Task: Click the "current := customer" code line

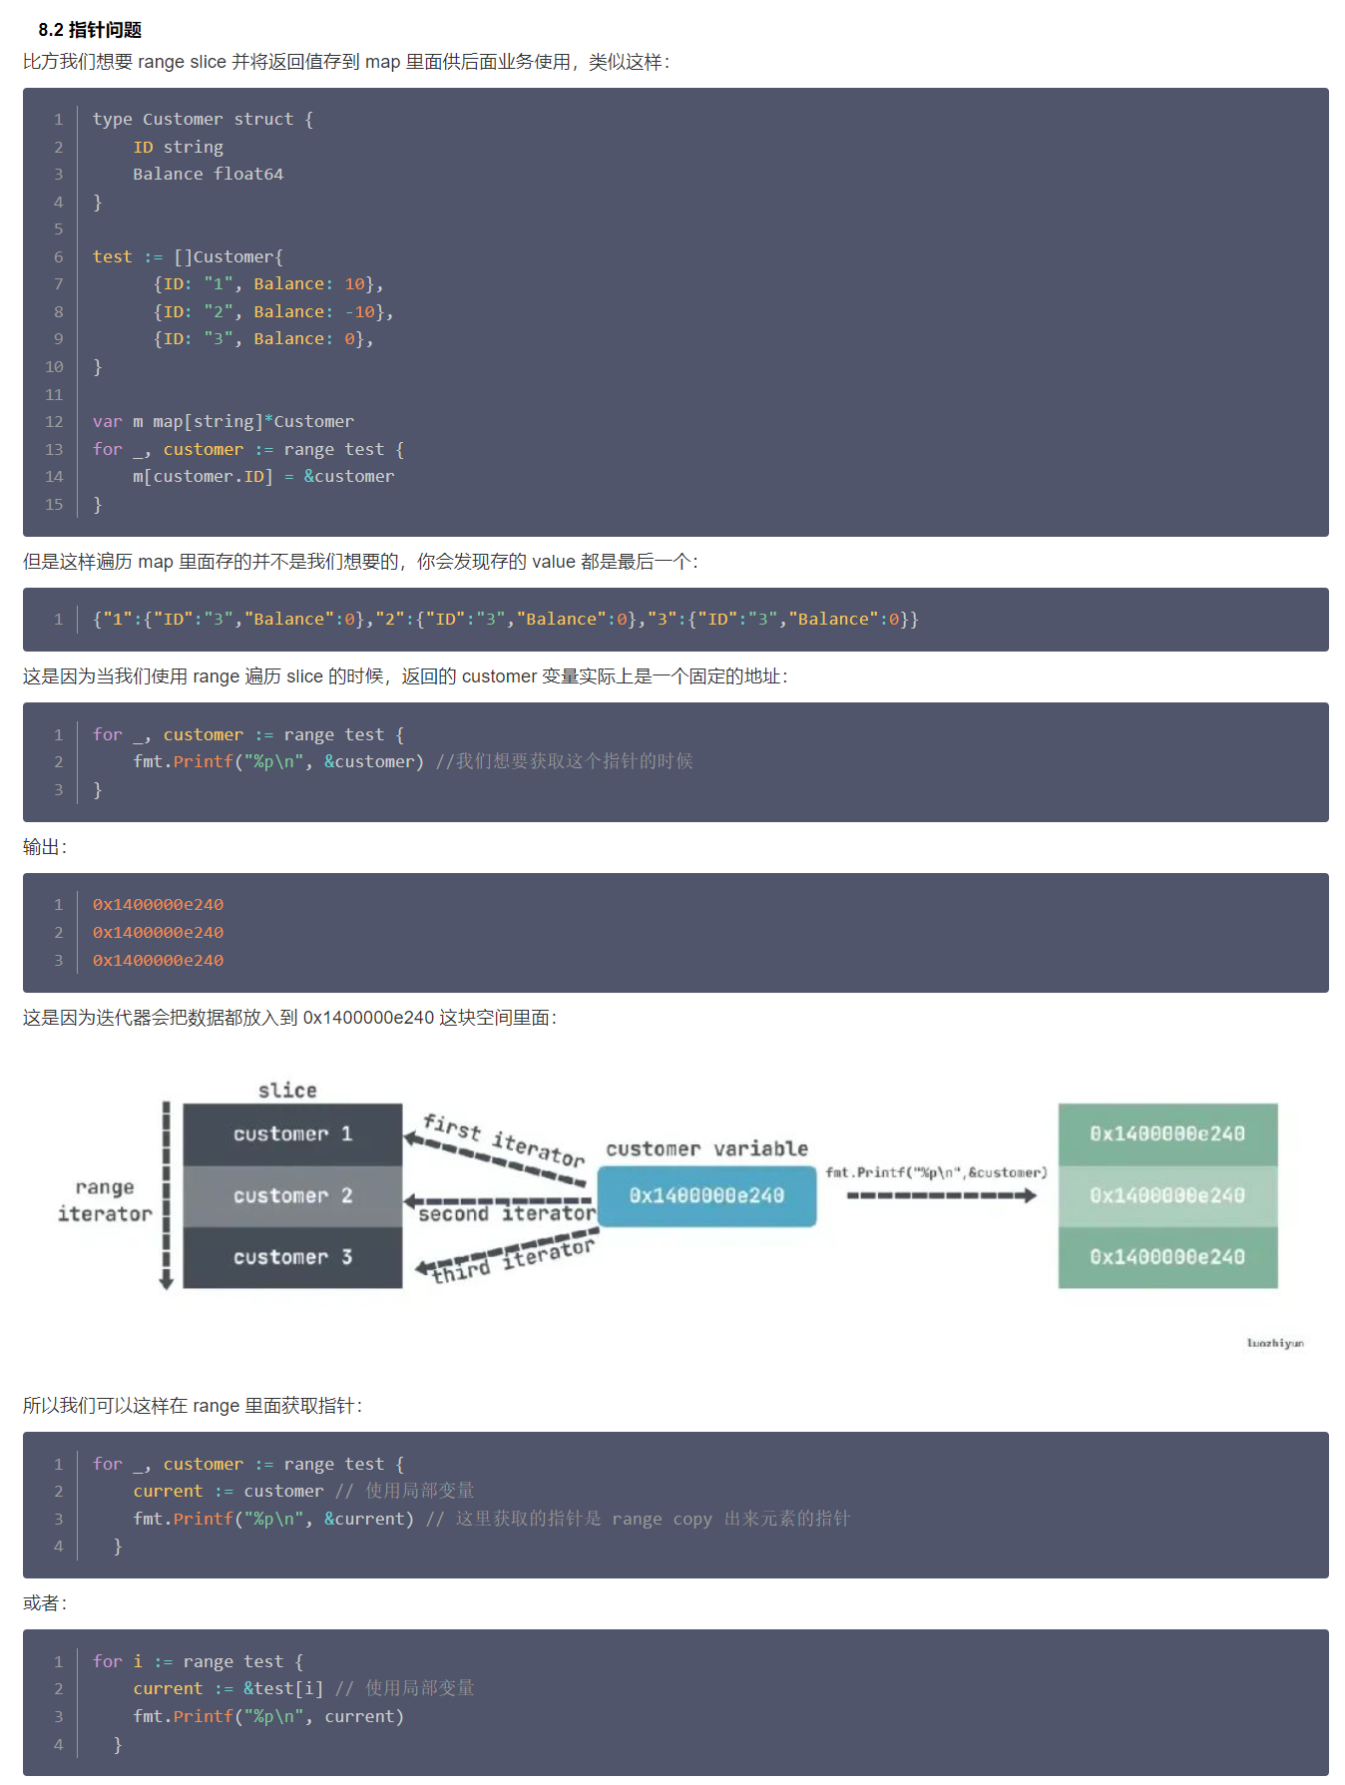Action: (228, 1492)
